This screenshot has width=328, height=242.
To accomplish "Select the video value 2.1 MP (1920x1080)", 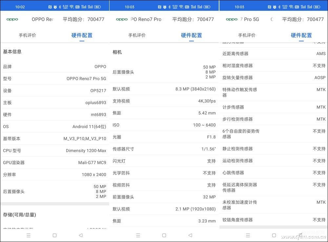I will click(x=195, y=209).
